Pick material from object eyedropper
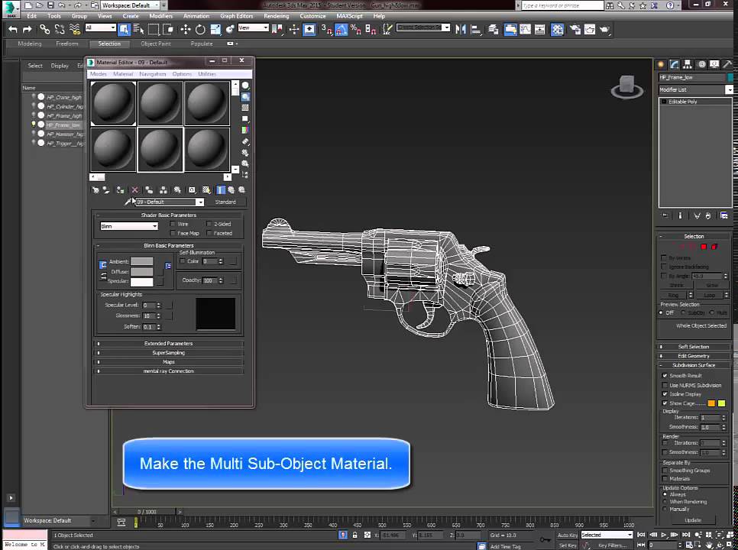This screenshot has width=738, height=550. 128,202
